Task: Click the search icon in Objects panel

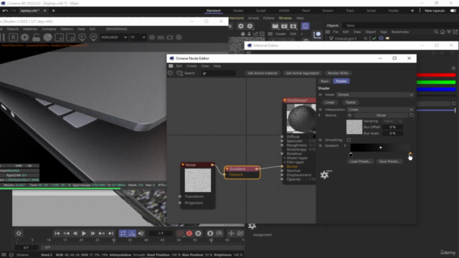Action: pos(436,32)
